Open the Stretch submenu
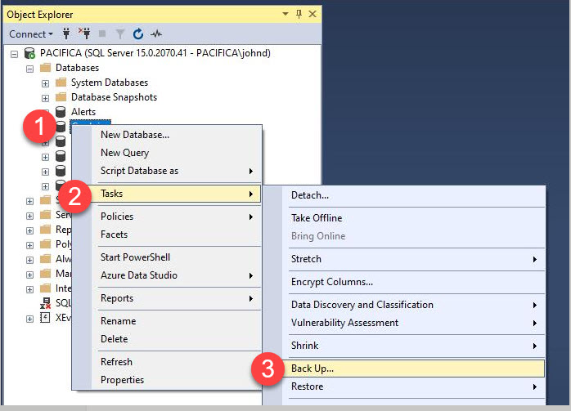The width and height of the screenshot is (571, 411). coord(414,259)
